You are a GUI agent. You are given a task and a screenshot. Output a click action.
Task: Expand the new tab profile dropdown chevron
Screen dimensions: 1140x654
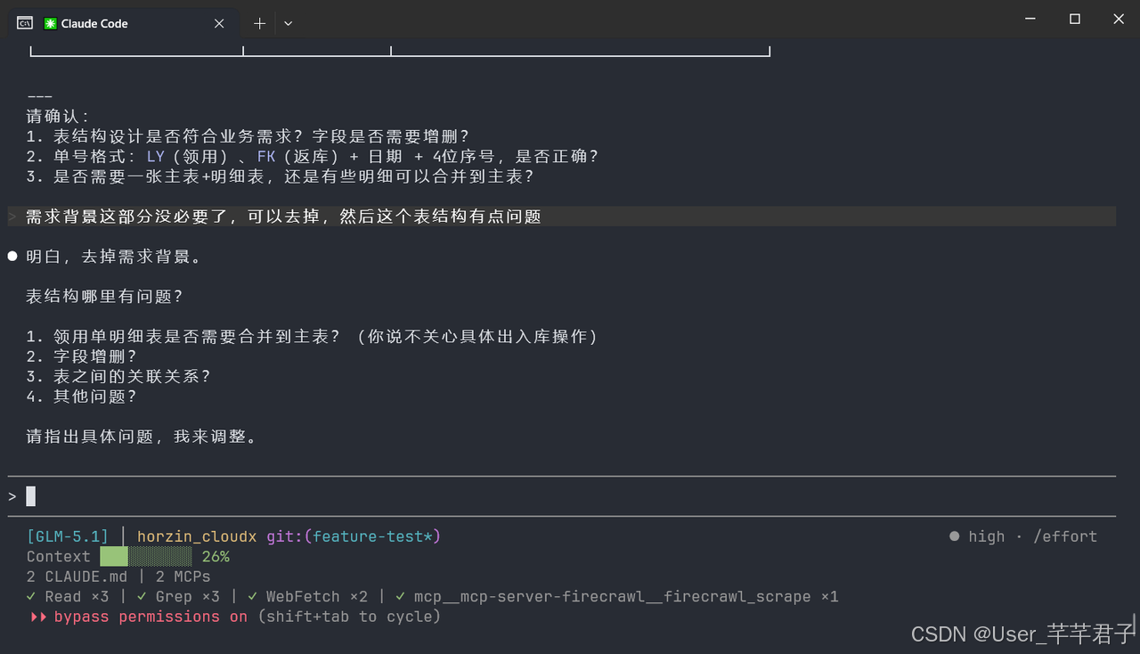(x=288, y=24)
